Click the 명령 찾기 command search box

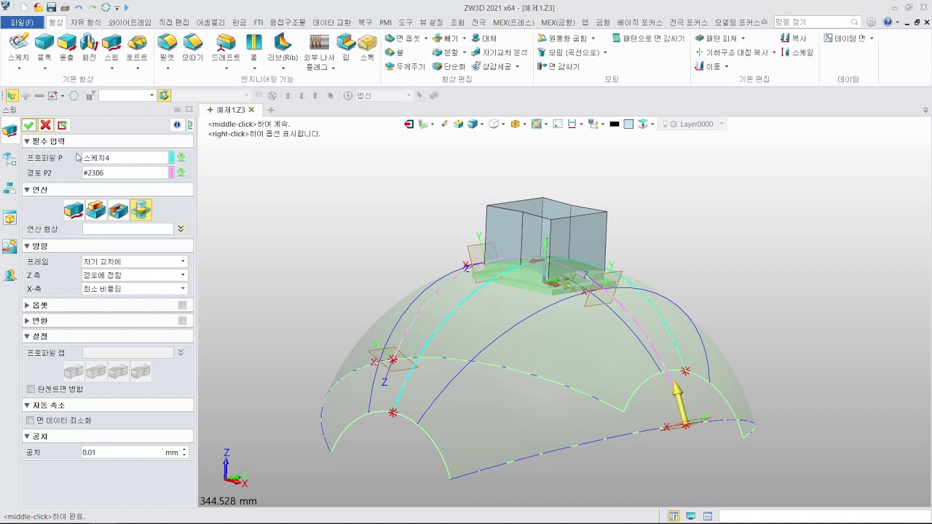(x=817, y=23)
